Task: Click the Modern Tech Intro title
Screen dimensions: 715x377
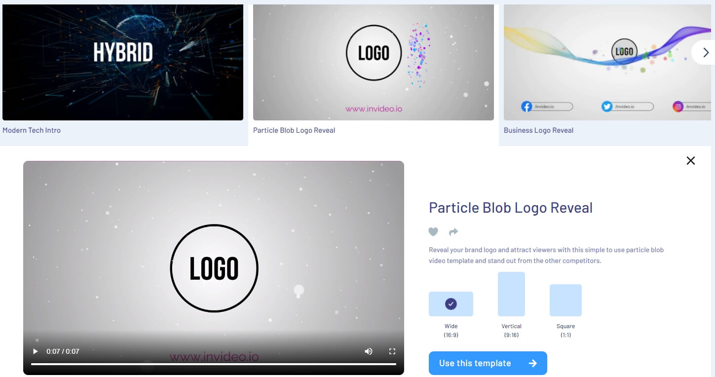Action: [x=32, y=130]
